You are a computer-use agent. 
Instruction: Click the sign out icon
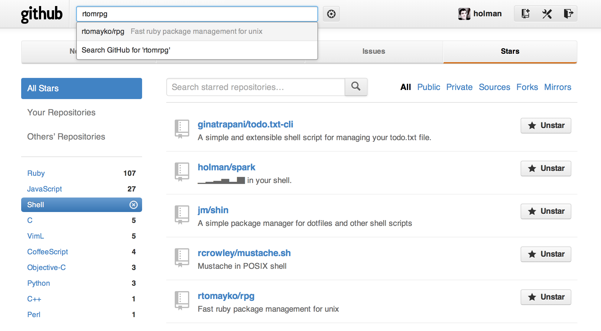(x=568, y=14)
